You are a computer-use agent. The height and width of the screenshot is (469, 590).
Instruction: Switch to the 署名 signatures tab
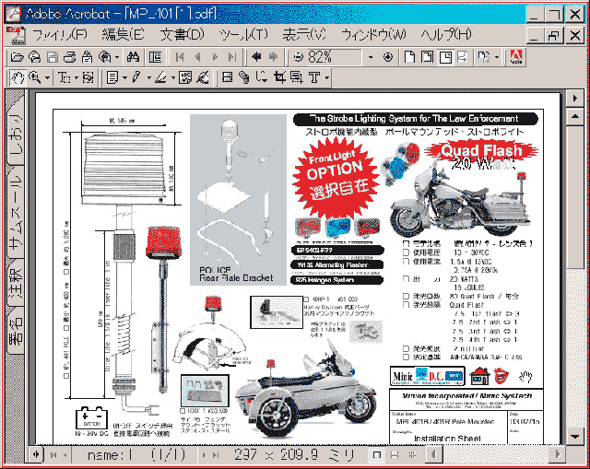(x=16, y=330)
